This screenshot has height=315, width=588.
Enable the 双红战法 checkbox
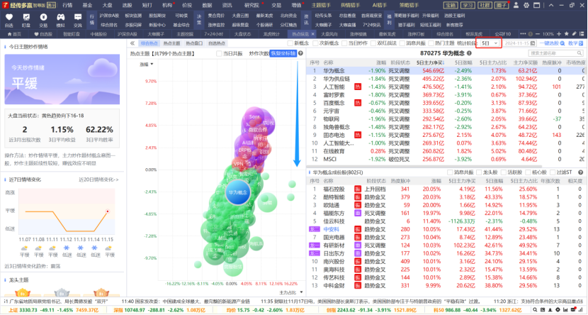(373, 43)
